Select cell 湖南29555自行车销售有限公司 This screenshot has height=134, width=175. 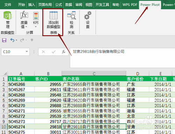point(94,111)
